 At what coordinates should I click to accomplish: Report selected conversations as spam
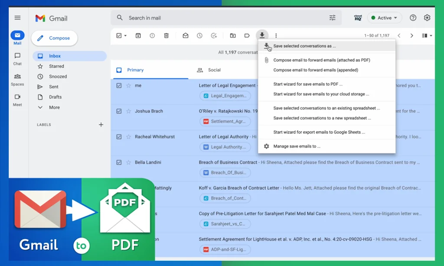point(152,36)
